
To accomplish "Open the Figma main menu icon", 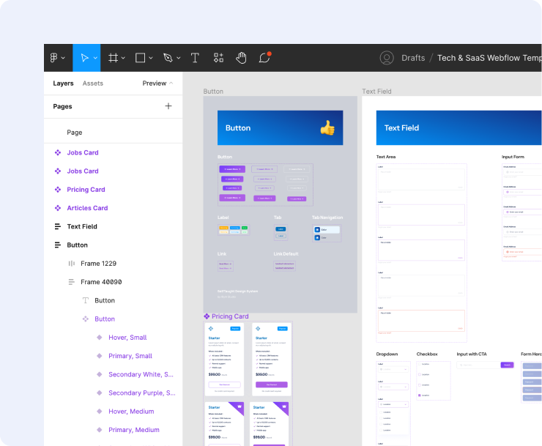I will [54, 58].
